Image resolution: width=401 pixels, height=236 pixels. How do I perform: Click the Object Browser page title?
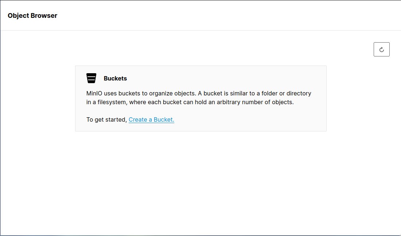[32, 15]
